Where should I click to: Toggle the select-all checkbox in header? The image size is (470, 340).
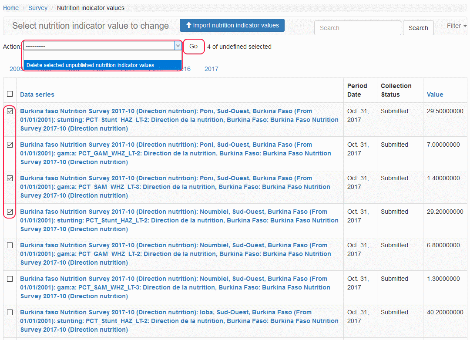(10, 94)
